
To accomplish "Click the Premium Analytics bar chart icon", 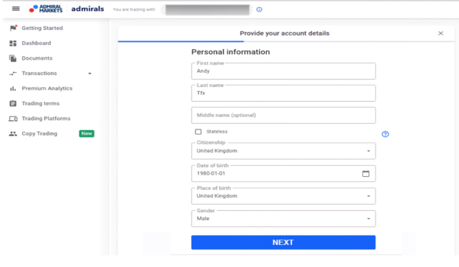I will 13,88.
